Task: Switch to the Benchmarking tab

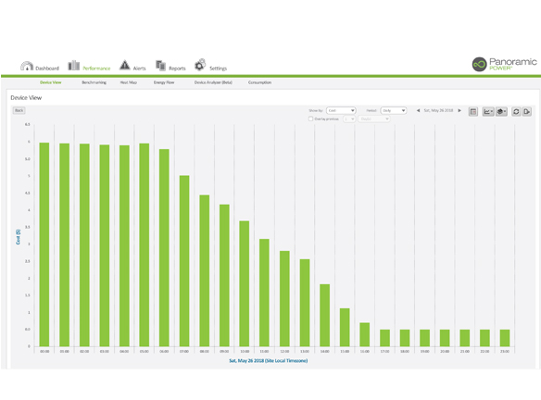Action: click(x=94, y=82)
